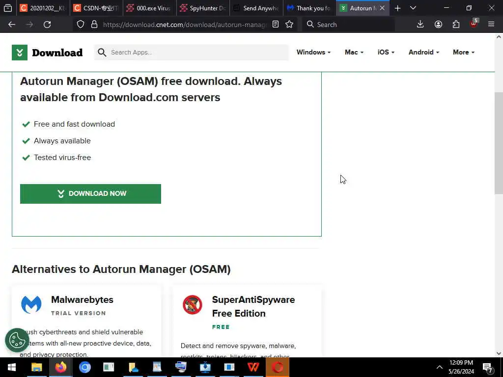503x377 pixels.
Task: Show hidden system tray icons
Action: click(440, 367)
